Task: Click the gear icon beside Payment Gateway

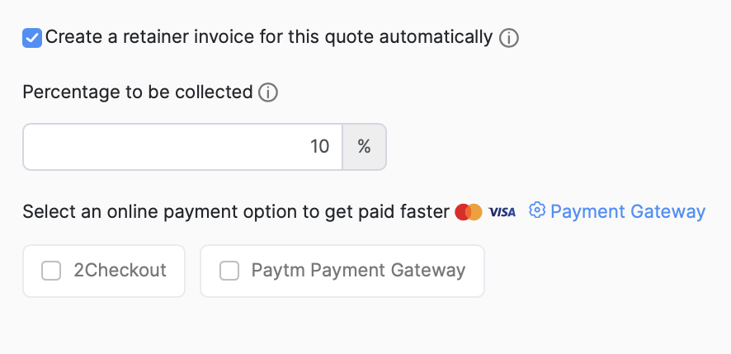Action: click(537, 210)
